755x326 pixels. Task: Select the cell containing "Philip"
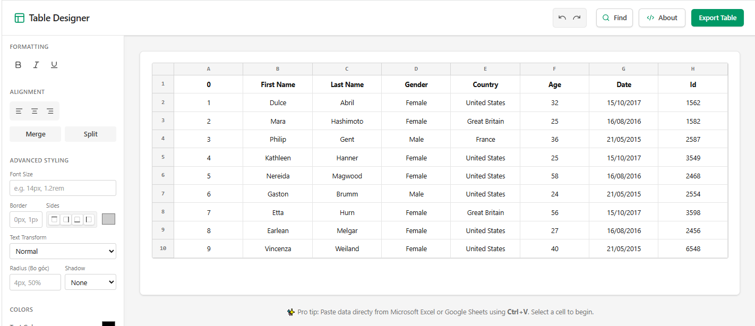point(278,140)
